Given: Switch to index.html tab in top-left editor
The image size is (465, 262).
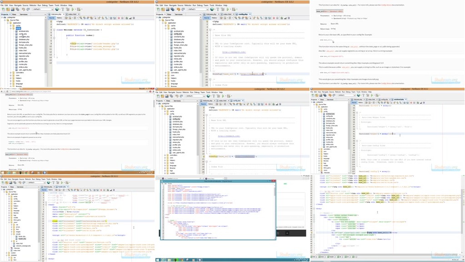Looking at the screenshot, I should pos(72,14).
